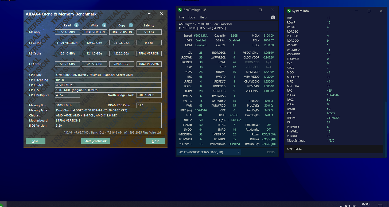Click the Memory Latency value 59.3 ns
This screenshot has width=389, height=207.
[149, 32]
